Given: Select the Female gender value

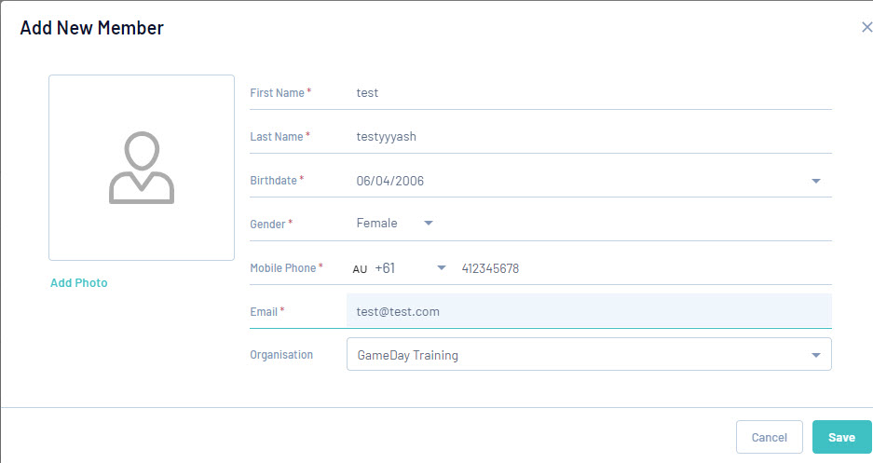Looking at the screenshot, I should coord(377,224).
